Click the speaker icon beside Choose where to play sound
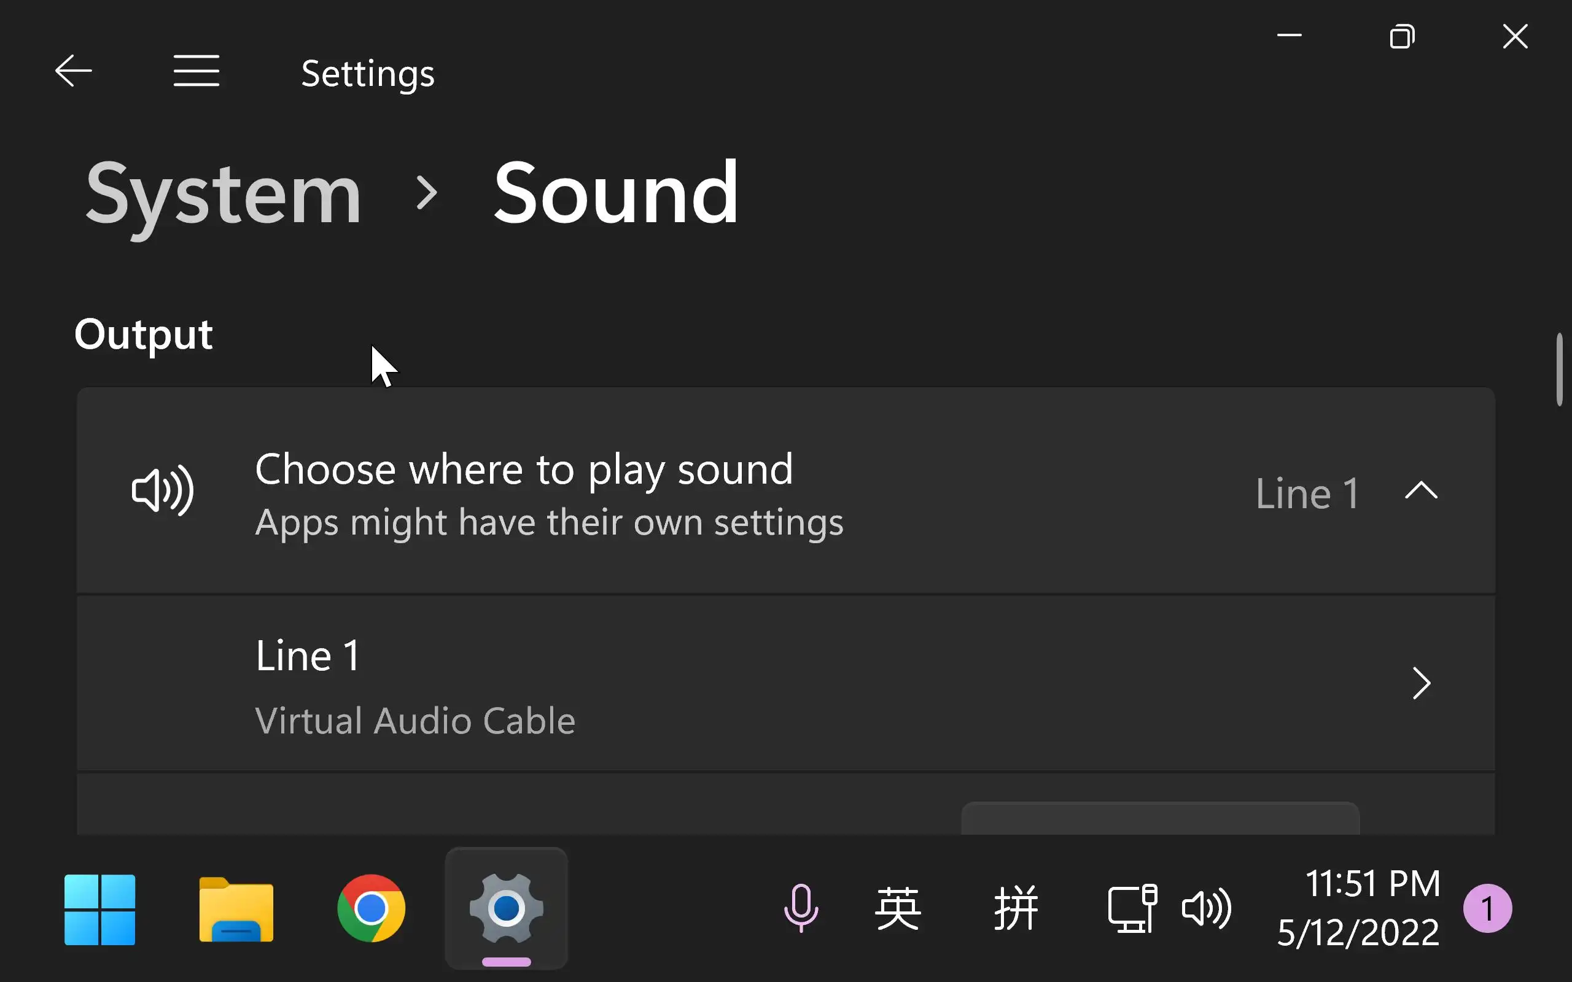The height and width of the screenshot is (982, 1572). click(x=162, y=491)
